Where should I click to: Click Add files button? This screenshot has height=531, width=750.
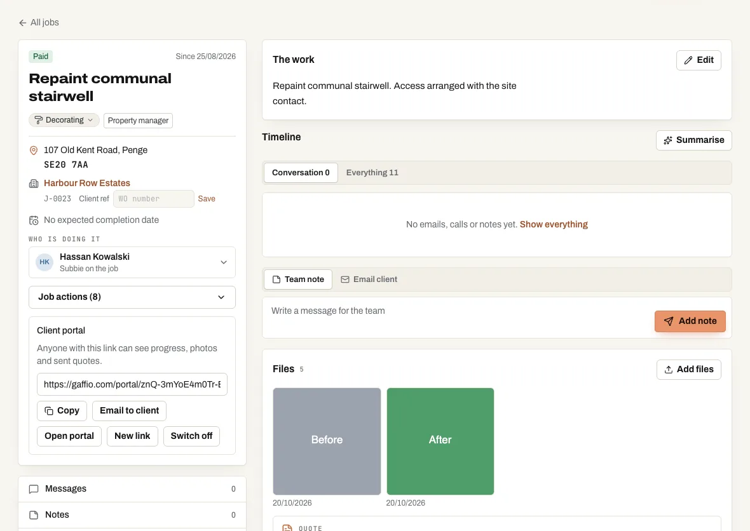[689, 370]
